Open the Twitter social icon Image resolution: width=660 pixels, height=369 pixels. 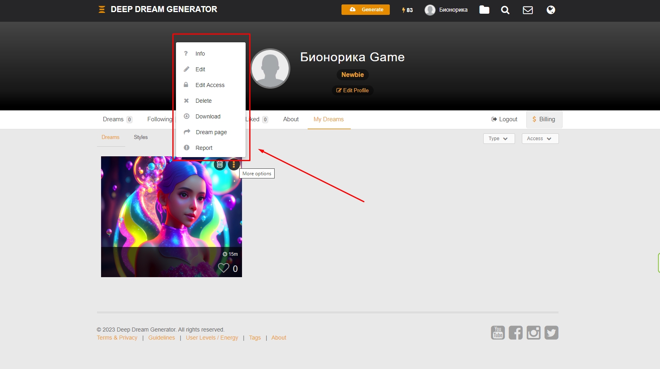pyautogui.click(x=552, y=333)
